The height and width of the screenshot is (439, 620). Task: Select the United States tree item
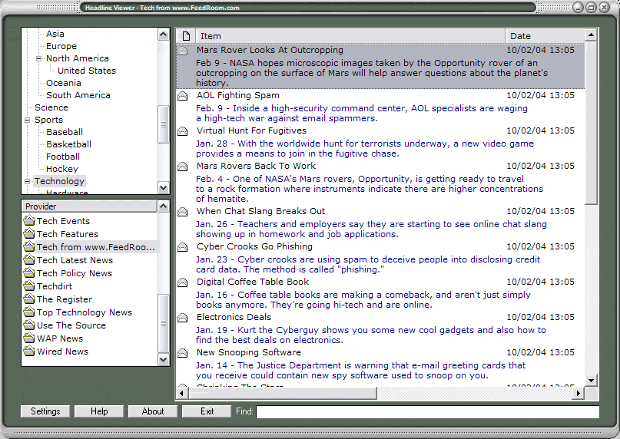(x=87, y=71)
